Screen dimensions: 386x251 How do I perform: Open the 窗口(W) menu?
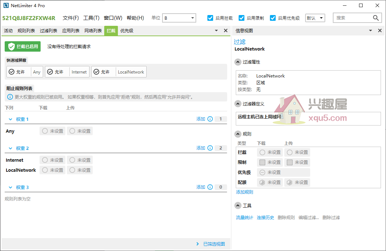113,18
